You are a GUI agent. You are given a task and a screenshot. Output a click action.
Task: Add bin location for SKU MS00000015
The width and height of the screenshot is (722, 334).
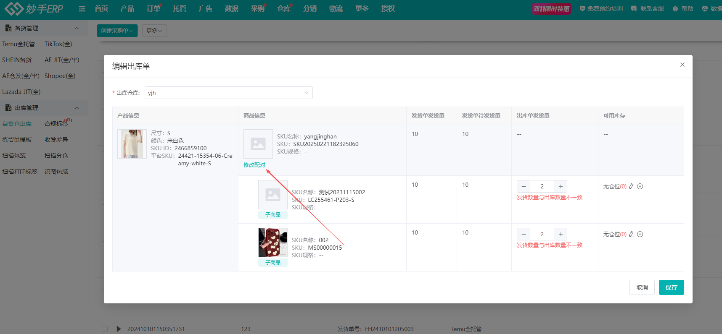point(640,234)
